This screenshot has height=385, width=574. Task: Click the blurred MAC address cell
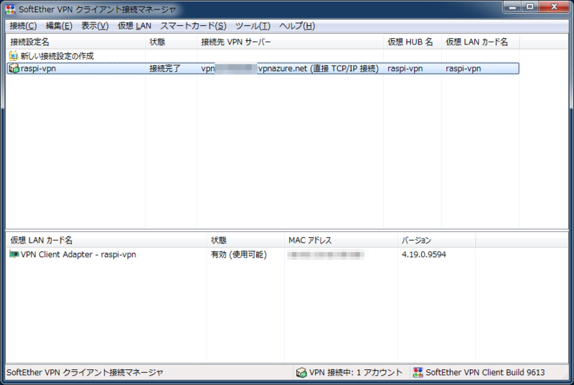(x=326, y=254)
